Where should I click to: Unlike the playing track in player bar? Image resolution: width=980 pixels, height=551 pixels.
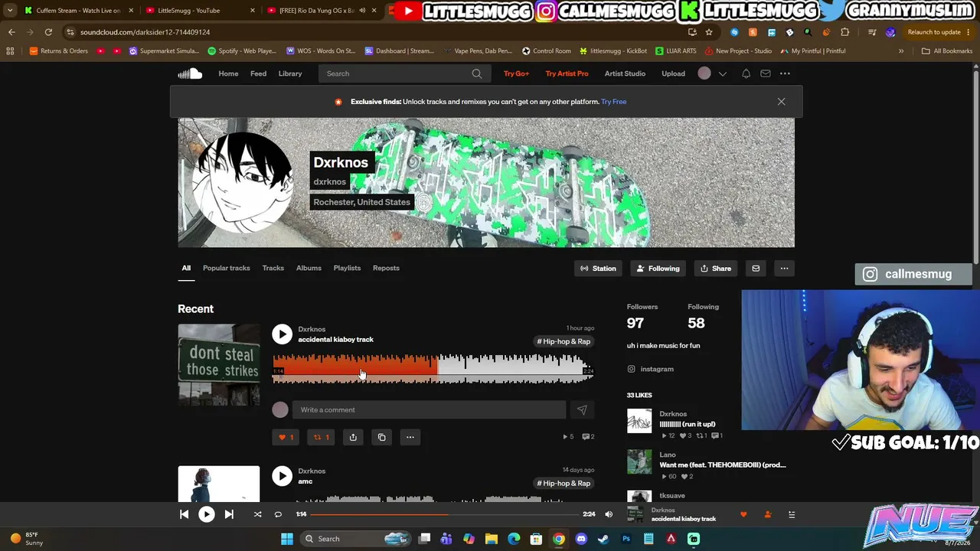click(x=743, y=514)
